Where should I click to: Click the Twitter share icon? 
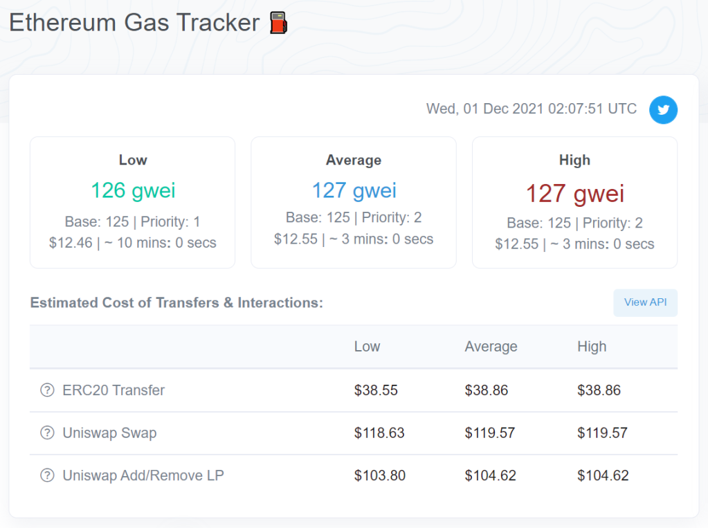663,109
